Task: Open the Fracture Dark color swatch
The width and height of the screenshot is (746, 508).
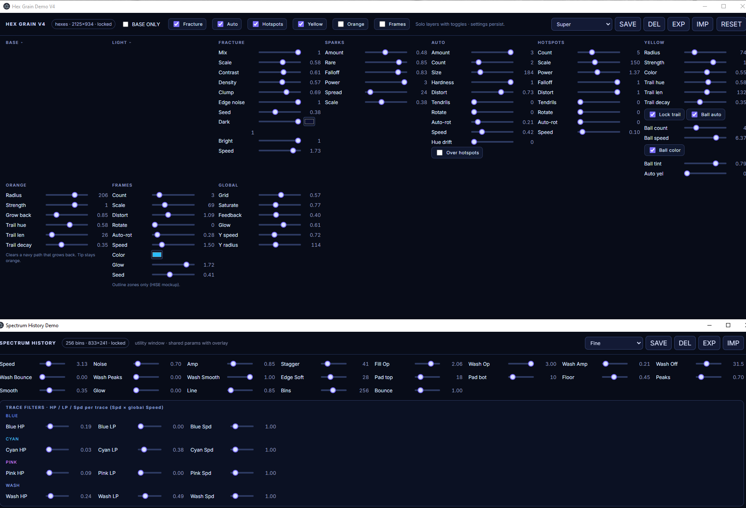Action: pos(309,122)
